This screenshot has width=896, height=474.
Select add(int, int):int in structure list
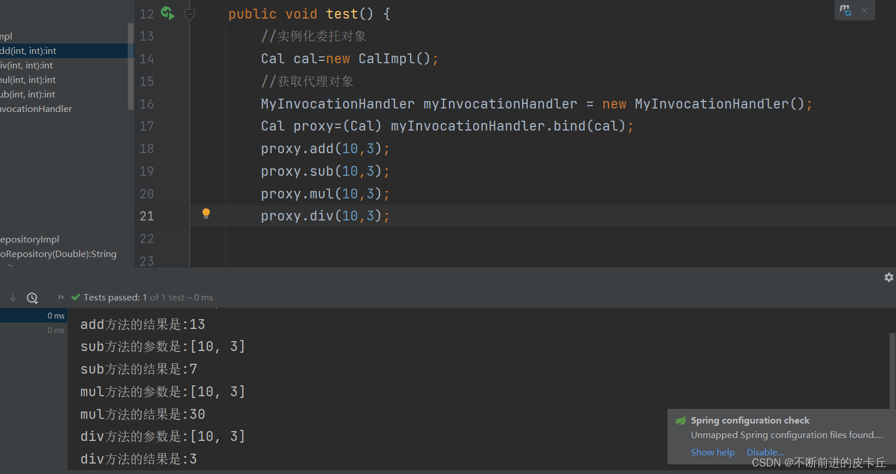coord(67,50)
